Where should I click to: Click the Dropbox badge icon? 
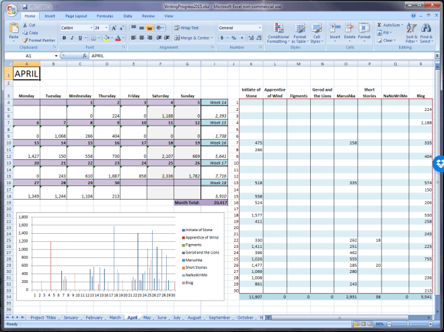click(x=439, y=163)
